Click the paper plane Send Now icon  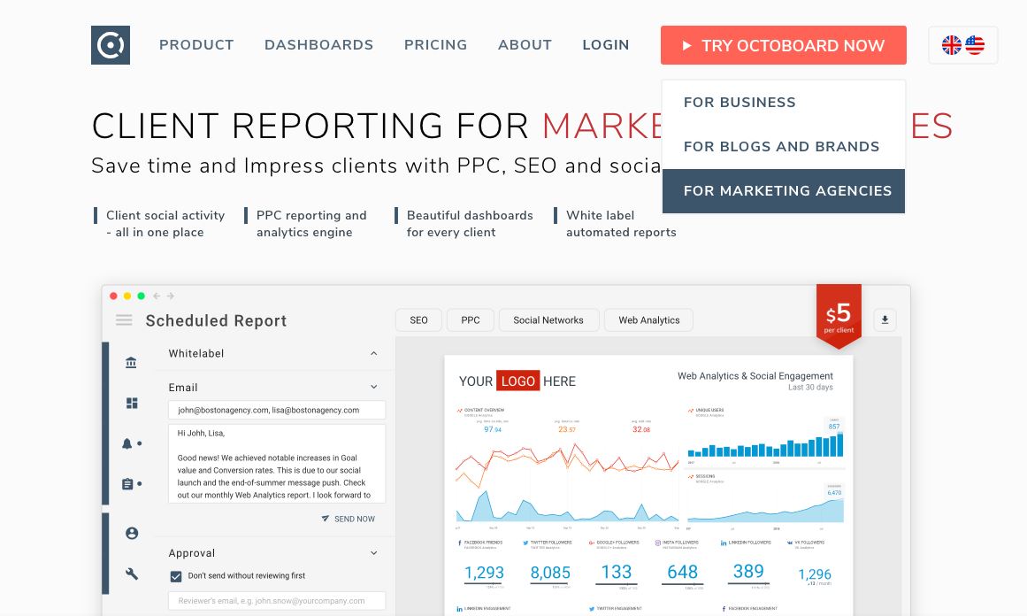[325, 519]
